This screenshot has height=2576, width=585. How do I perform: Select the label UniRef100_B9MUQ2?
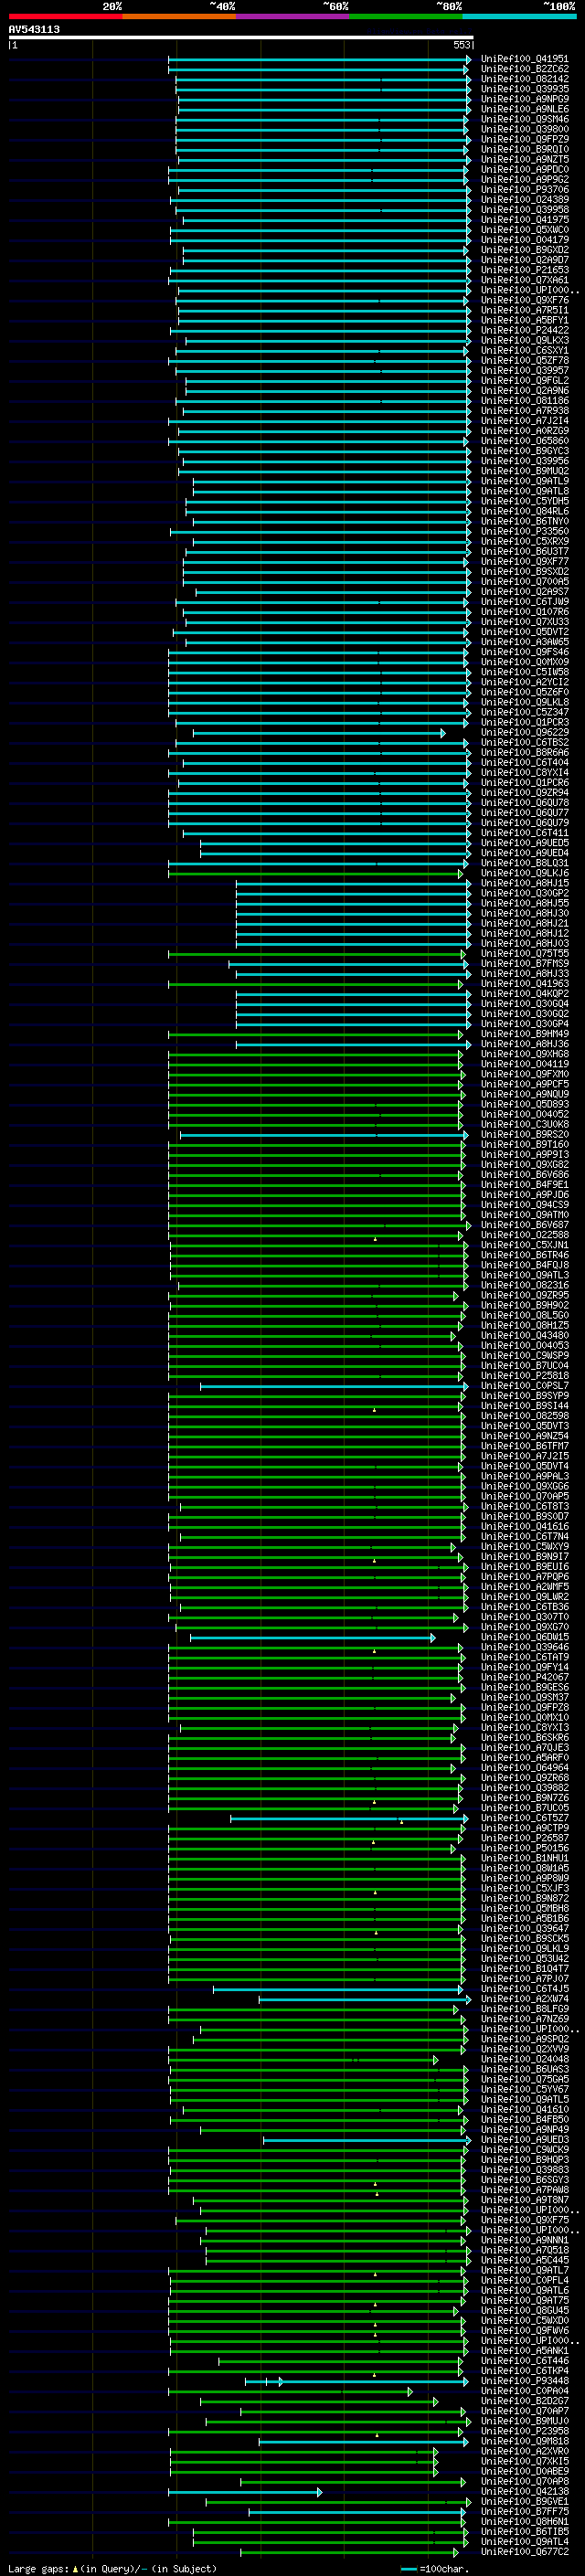click(525, 471)
